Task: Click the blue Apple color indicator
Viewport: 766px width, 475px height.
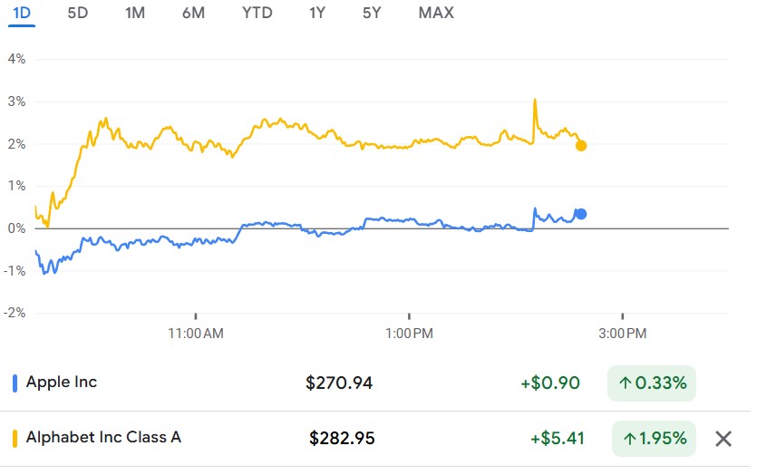Action: tap(15, 383)
